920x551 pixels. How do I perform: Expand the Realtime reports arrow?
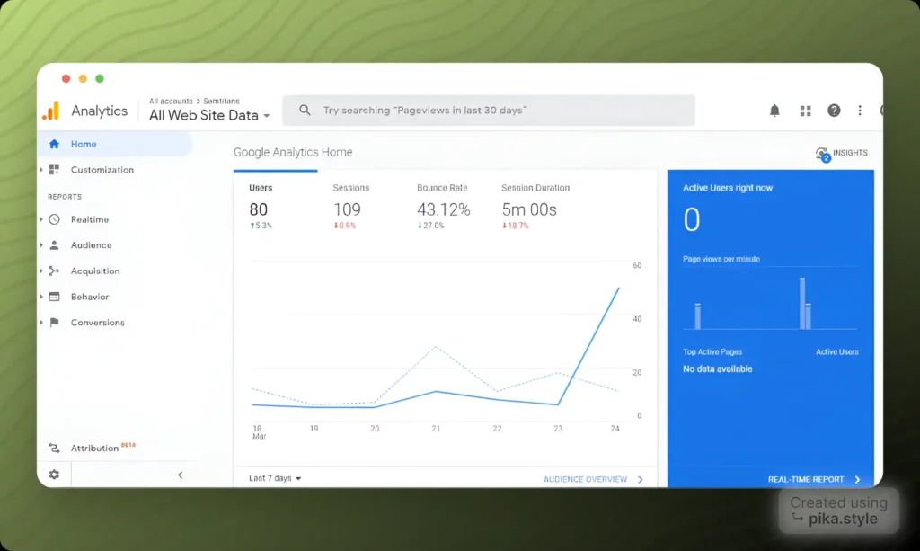coord(41,219)
